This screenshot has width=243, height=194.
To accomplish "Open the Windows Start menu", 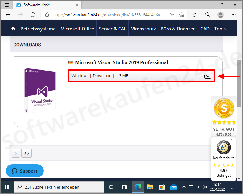I will pyautogui.click(x=7, y=187).
